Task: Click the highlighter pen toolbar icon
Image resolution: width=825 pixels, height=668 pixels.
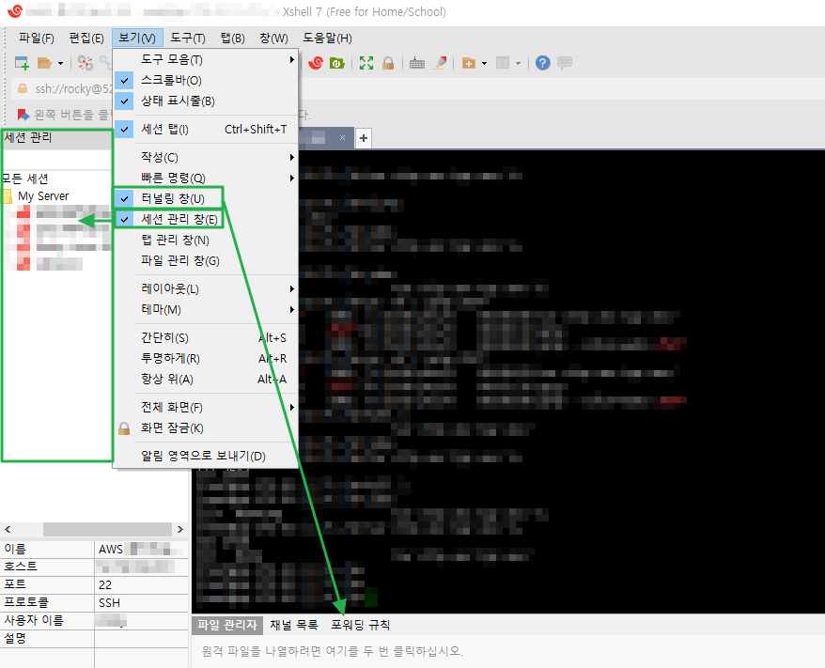Action: coord(440,63)
